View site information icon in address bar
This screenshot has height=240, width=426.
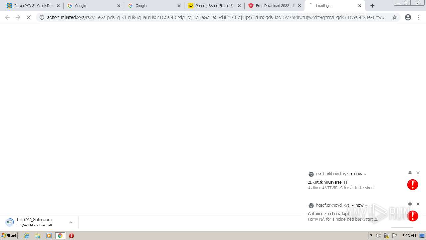click(42, 17)
